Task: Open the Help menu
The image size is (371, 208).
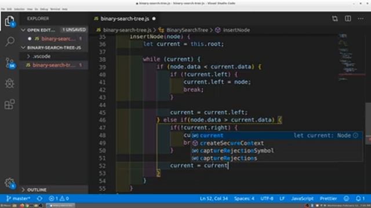Action: click(x=65, y=9)
